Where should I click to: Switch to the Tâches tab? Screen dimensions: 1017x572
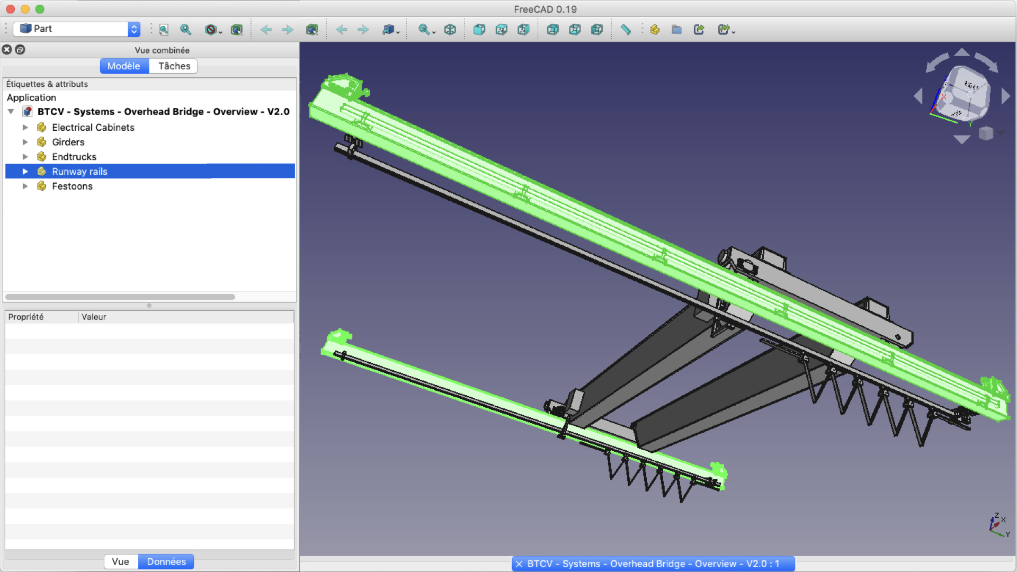point(174,66)
